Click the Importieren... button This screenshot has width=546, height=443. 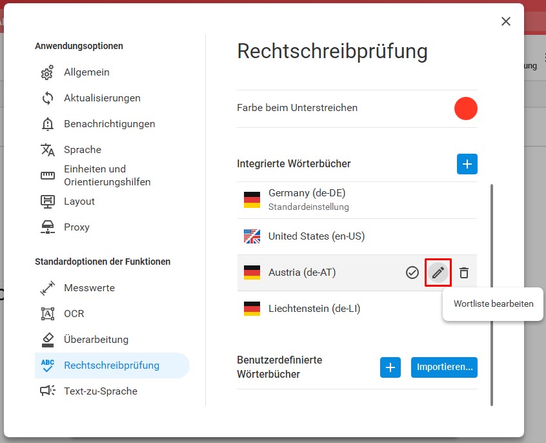(x=444, y=367)
